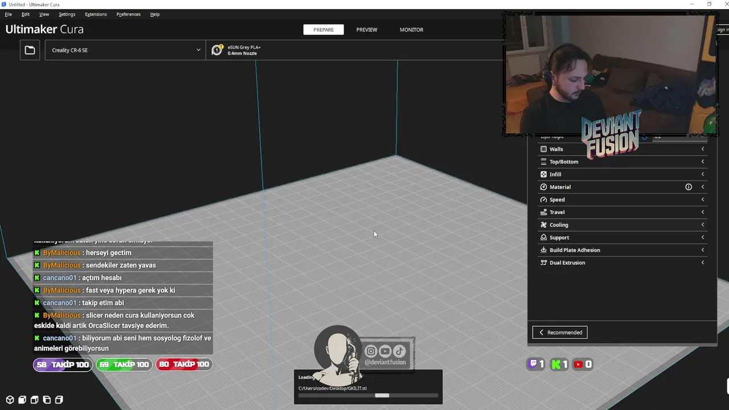Expand the Build Plate Adhesion chevron

pos(703,250)
